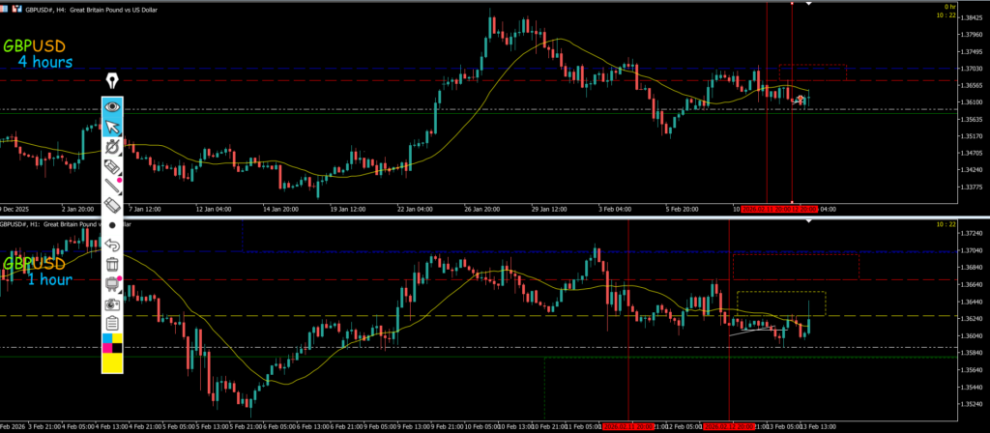Click the black dot brush size button
The height and width of the screenshot is (433, 990).
coord(112,224)
